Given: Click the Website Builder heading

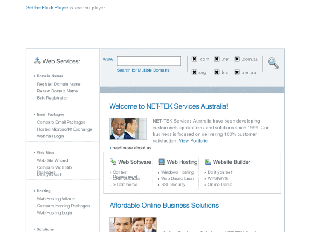Looking at the screenshot, I should click(232, 162).
